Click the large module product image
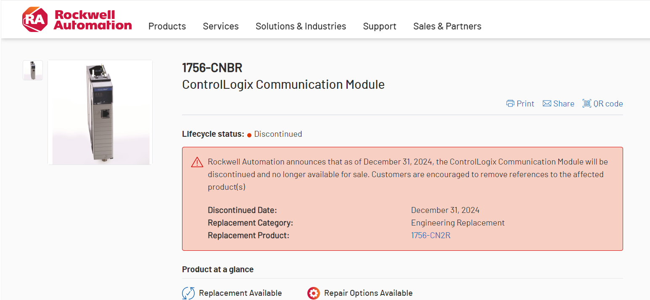Image resolution: width=650 pixels, height=300 pixels. (100, 112)
